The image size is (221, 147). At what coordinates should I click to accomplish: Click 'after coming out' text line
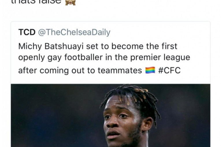tap(52, 70)
